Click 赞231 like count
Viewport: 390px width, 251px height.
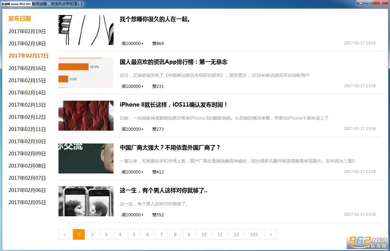coord(158,86)
